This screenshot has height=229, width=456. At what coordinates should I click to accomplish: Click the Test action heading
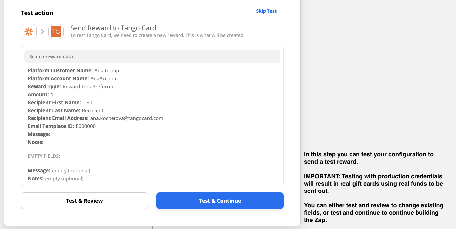[x=37, y=13]
